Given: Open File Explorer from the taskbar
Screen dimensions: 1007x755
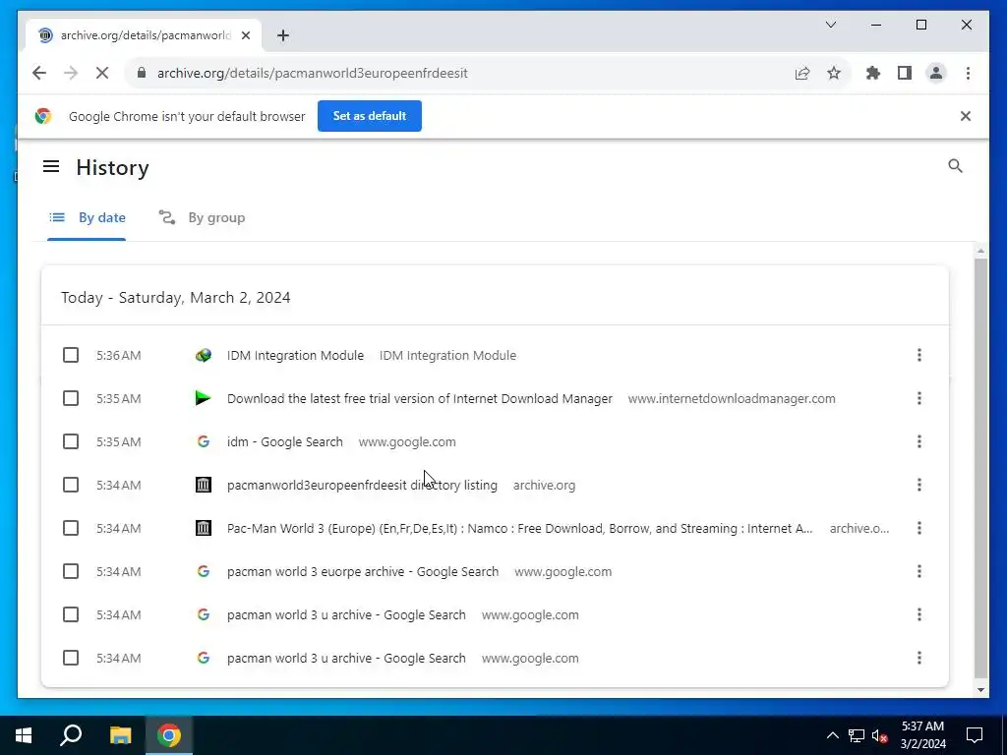Looking at the screenshot, I should click(x=120, y=735).
